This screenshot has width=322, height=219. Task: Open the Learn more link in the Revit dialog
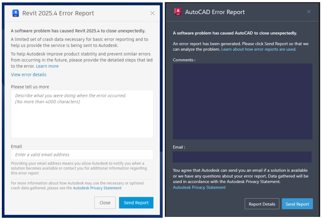[47, 66]
